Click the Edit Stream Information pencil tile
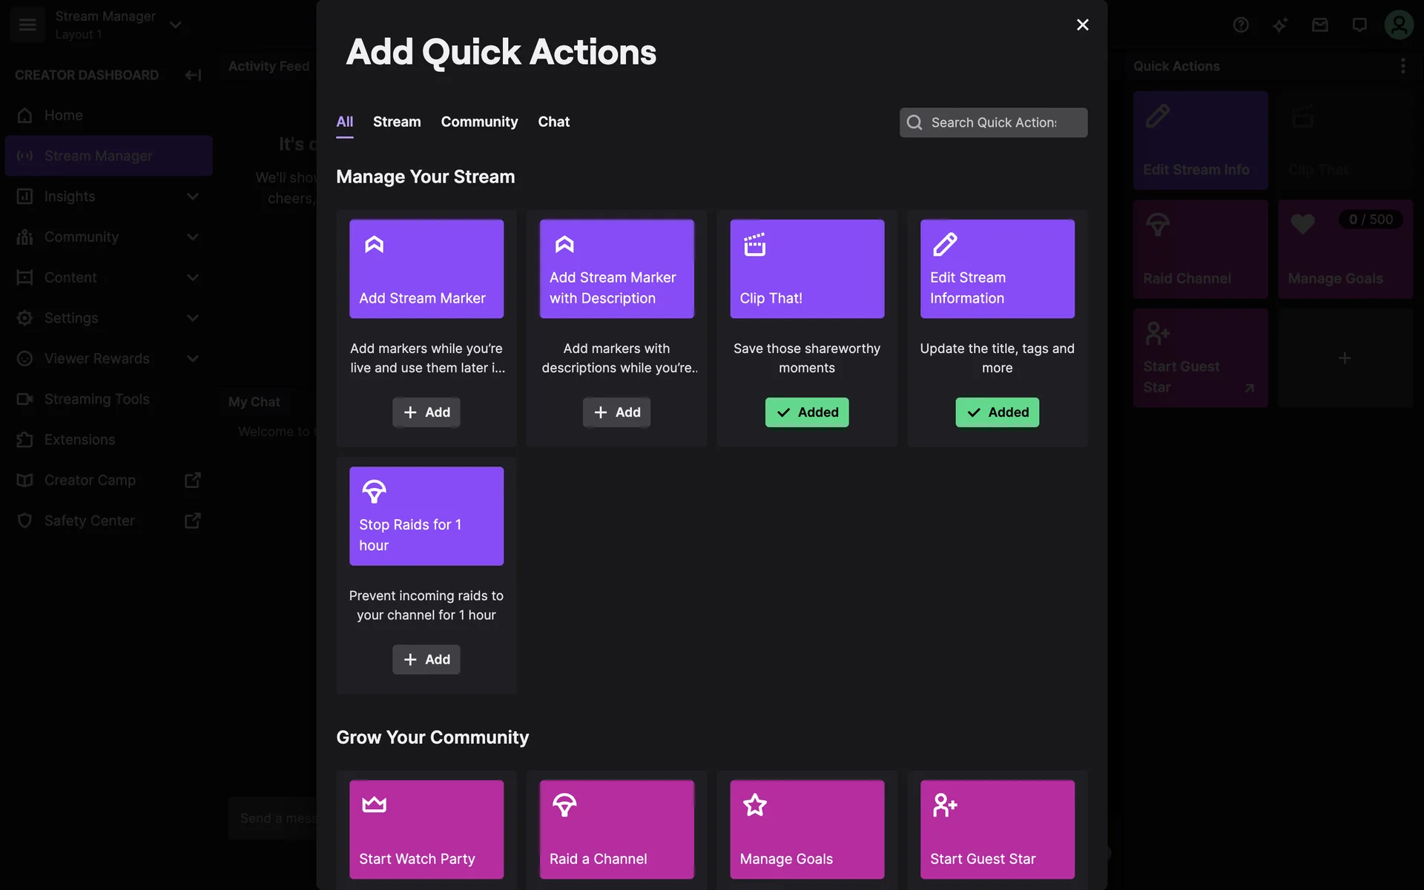The width and height of the screenshot is (1424, 890). [x=997, y=268]
